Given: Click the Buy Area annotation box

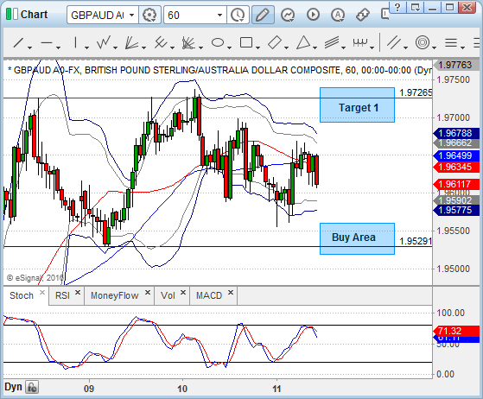Looking at the screenshot, I should pos(358,238).
